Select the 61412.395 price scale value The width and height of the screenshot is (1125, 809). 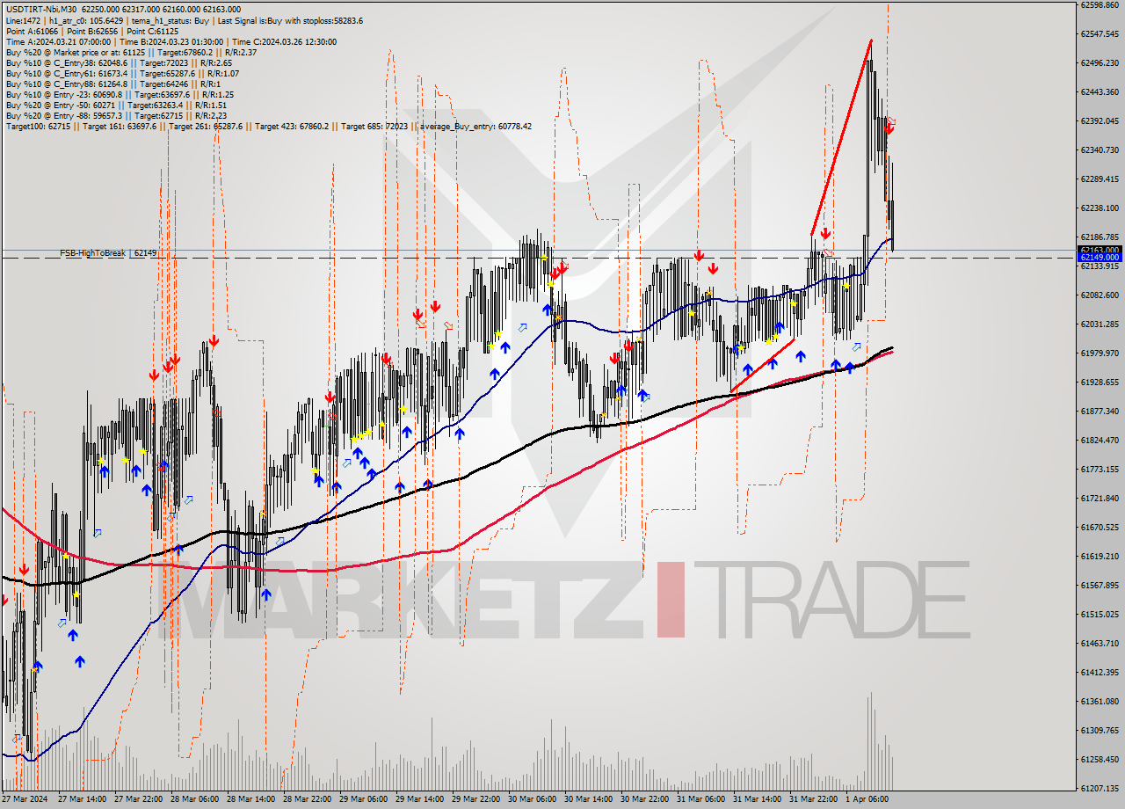(1100, 672)
